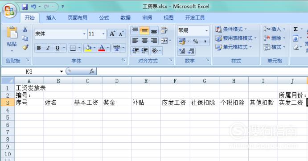Switch to the 页面布局 tab
This screenshot has width=308, height=161.
click(x=78, y=18)
